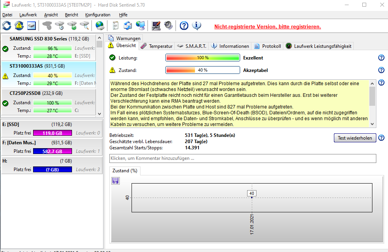The image size is (388, 252).
Task: Open the Konfiguration menu
Action: coord(98,15)
